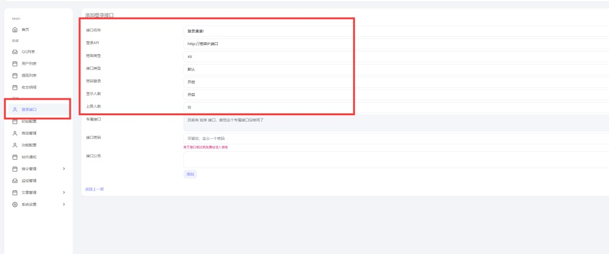Open the 接口类型 dropdown showing 默认
The width and height of the screenshot is (609, 254).
pos(396,69)
